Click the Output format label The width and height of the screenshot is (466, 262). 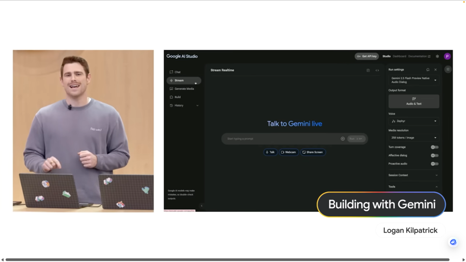pos(397,90)
